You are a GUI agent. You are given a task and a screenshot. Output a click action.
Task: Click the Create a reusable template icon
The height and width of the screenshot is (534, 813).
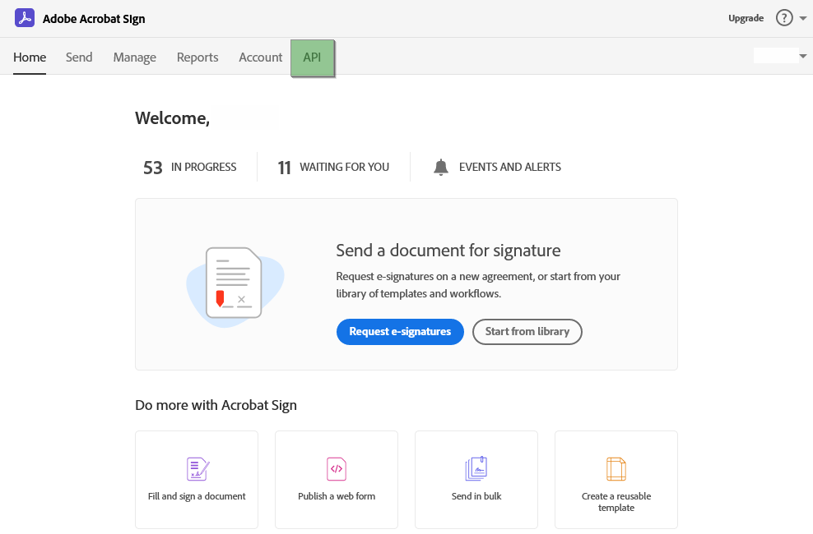point(616,469)
